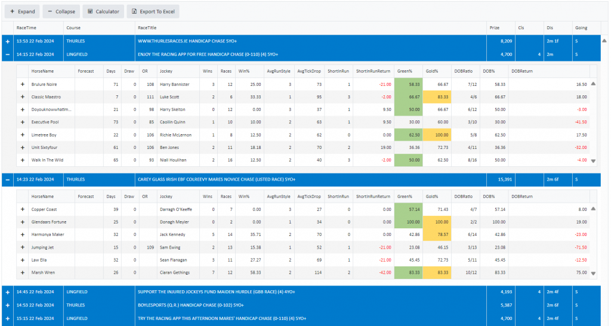Select Limetree Boy Gold% 100.00 cell
611x326 pixels.
437,135
